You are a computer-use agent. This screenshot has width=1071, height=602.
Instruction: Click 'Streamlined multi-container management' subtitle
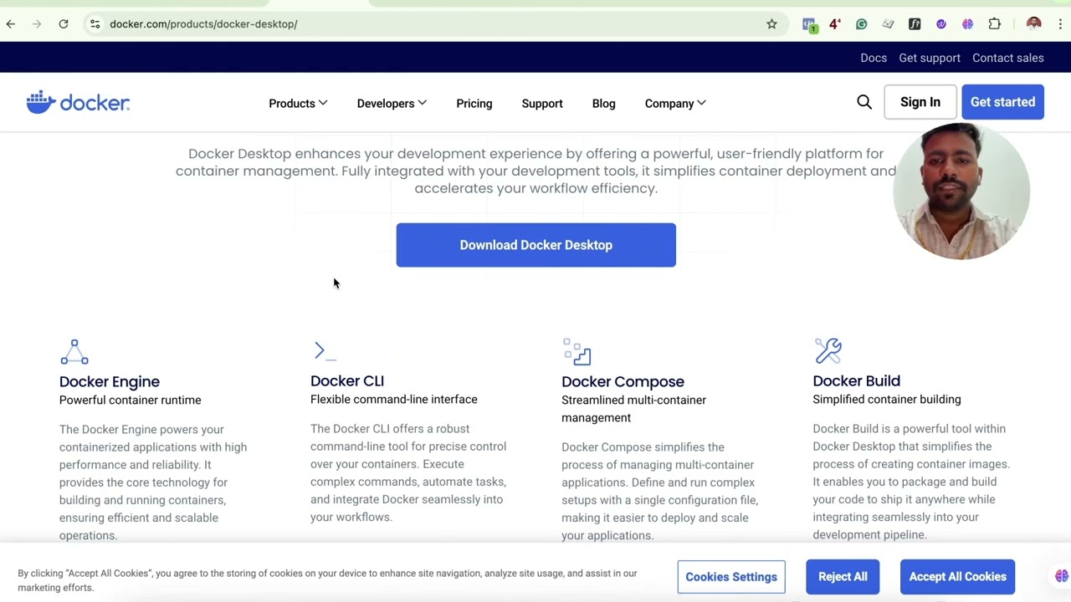click(x=633, y=409)
